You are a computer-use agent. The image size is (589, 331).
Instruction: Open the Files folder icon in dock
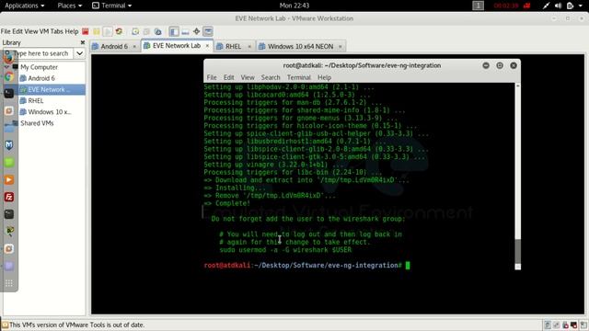tap(10, 127)
